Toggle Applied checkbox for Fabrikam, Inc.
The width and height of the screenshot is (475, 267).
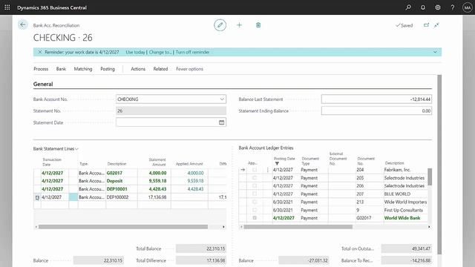pyautogui.click(x=255, y=170)
